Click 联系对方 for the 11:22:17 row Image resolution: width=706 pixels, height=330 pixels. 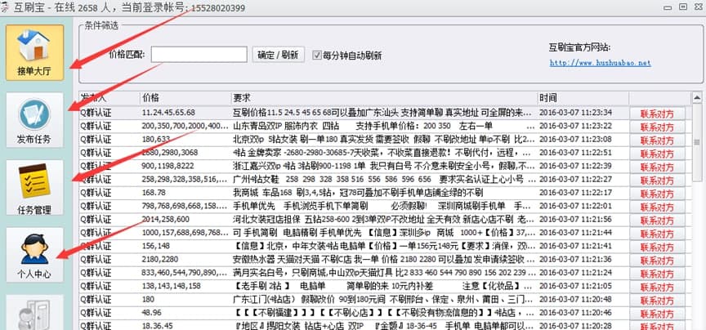pyautogui.click(x=657, y=194)
